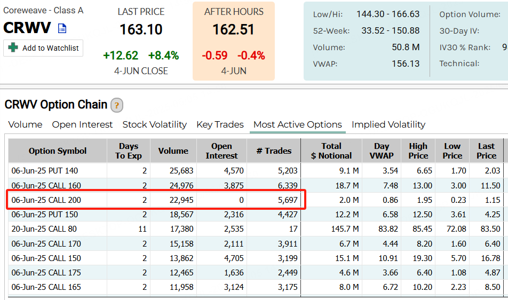Click the Total $ Notional column header
Viewport: 508px width, 300px height.
331,151
